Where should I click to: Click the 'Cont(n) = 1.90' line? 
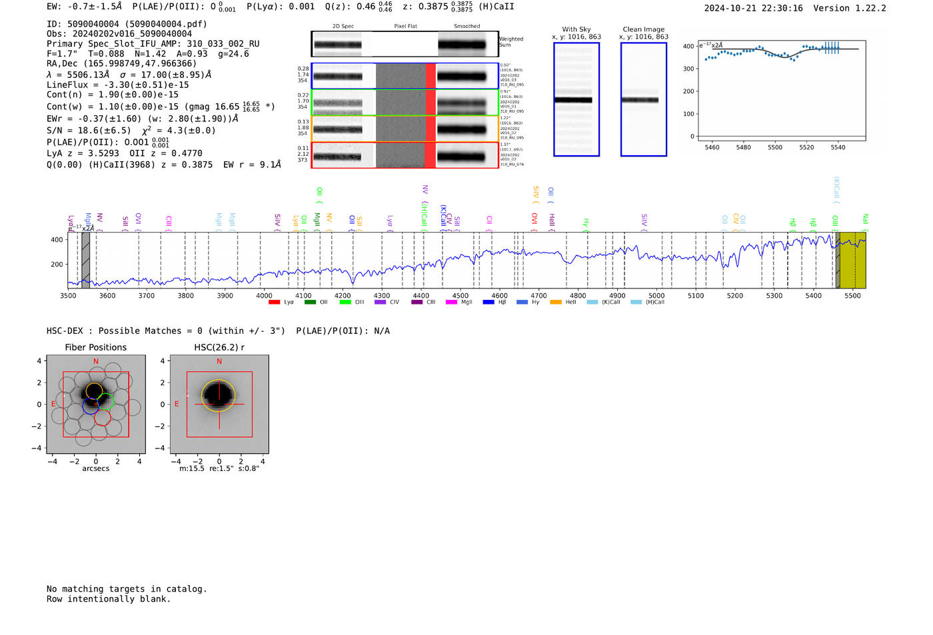(x=113, y=95)
